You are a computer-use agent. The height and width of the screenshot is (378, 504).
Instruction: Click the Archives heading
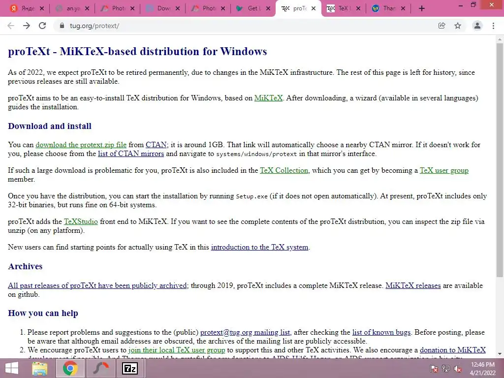point(26,266)
